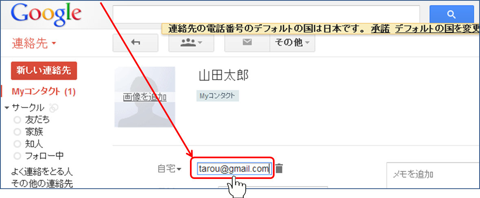Click the blue search magnifier button
This screenshot has width=480, height=198.
coord(451,15)
